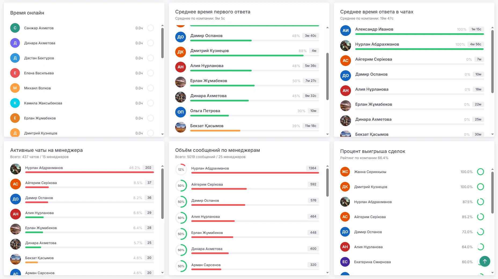Click Алия Нұрланова's АН avatar in chat response panel

pyautogui.click(x=346, y=91)
